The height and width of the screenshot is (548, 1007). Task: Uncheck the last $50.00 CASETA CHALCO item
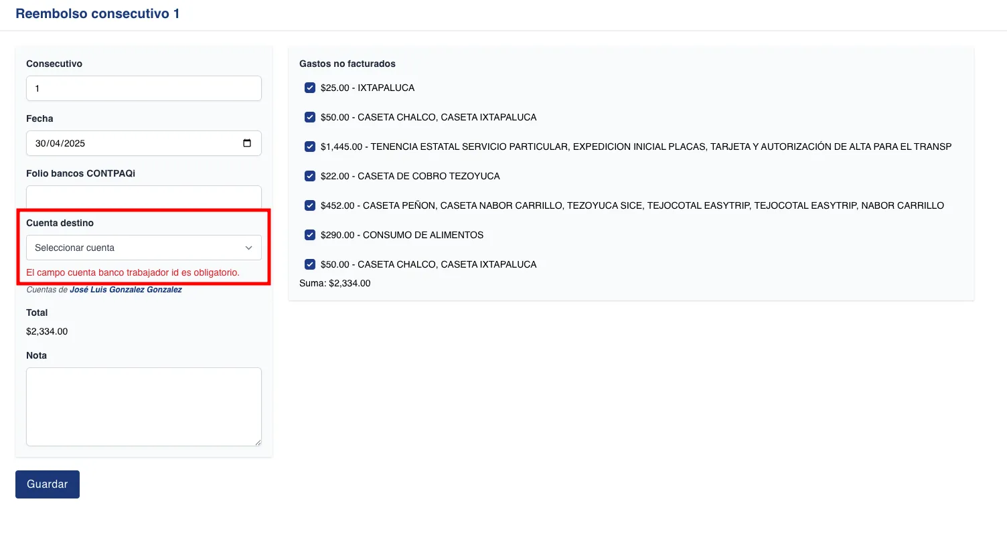[310, 264]
